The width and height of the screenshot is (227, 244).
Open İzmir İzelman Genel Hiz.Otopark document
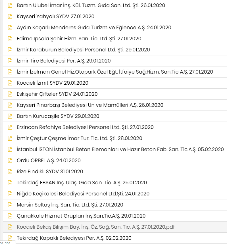(115, 72)
